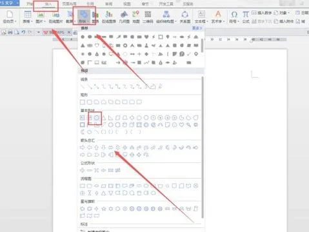
Task: Open the 对象 object dropdown
Action: click(x=282, y=13)
